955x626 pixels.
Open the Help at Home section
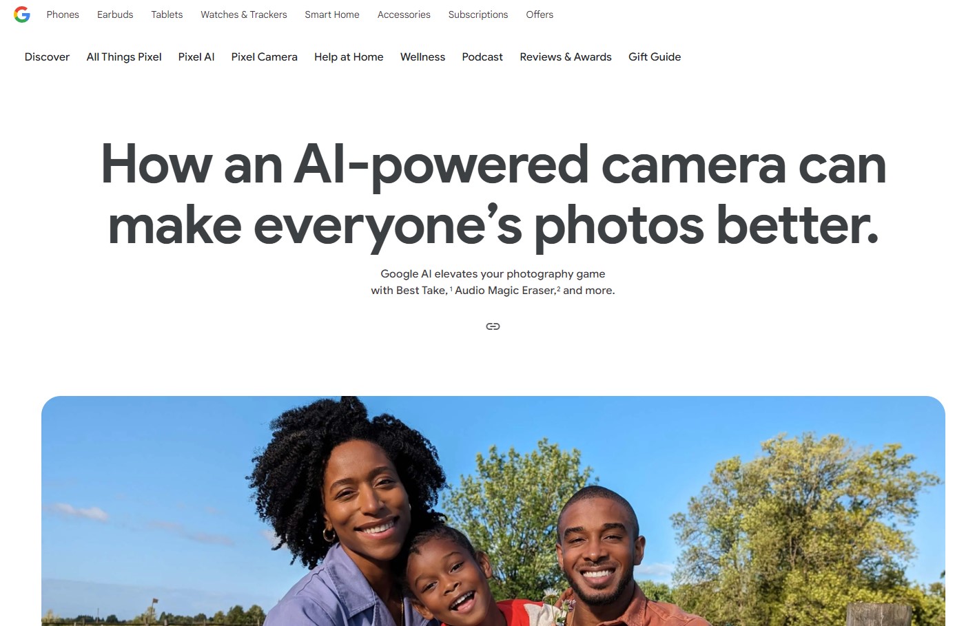click(349, 57)
